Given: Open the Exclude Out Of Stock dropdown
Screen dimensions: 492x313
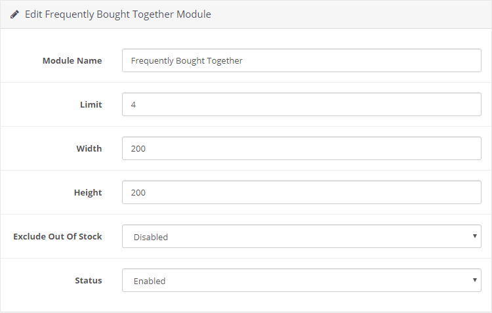Looking at the screenshot, I should tap(302, 236).
